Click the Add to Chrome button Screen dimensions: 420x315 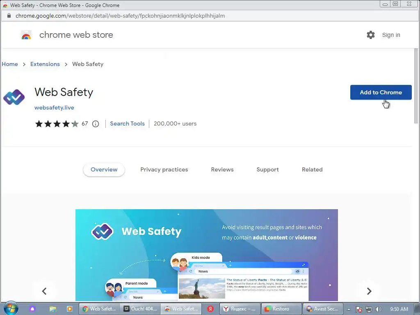coord(381,92)
